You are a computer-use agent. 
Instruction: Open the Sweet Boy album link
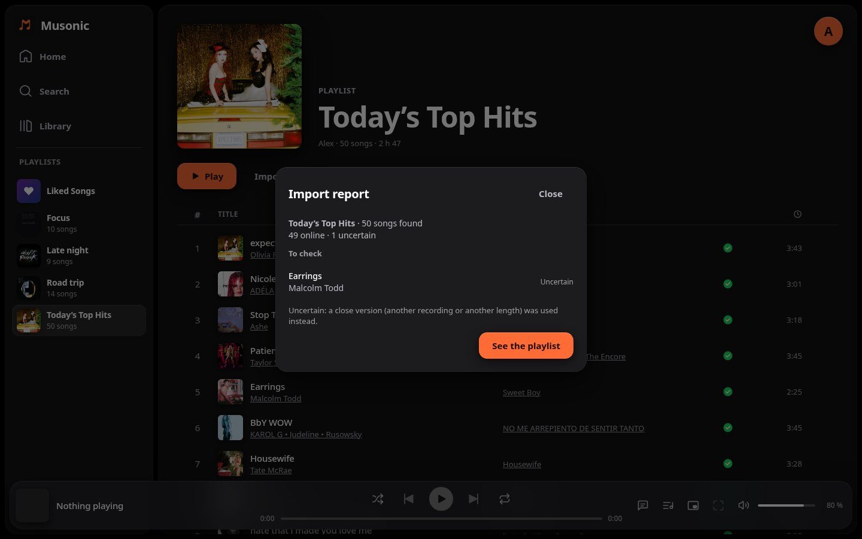pyautogui.click(x=521, y=393)
